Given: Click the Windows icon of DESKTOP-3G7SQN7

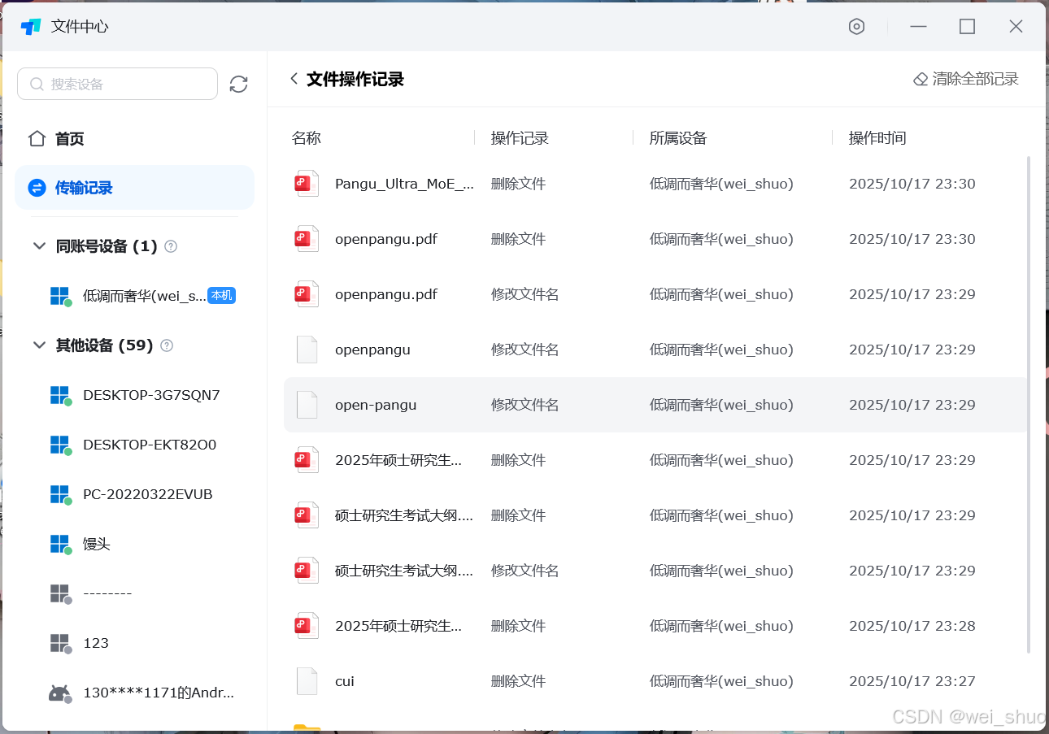Looking at the screenshot, I should point(59,395).
